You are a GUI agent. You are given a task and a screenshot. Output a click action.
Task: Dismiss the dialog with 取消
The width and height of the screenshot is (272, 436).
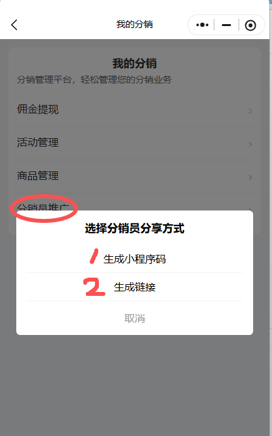click(x=135, y=319)
